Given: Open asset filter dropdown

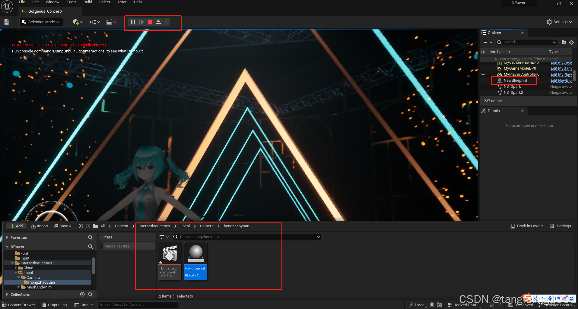Looking at the screenshot, I should click(164, 237).
